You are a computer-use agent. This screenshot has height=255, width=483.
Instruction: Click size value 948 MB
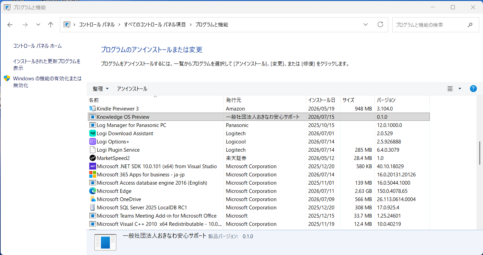(x=364, y=108)
